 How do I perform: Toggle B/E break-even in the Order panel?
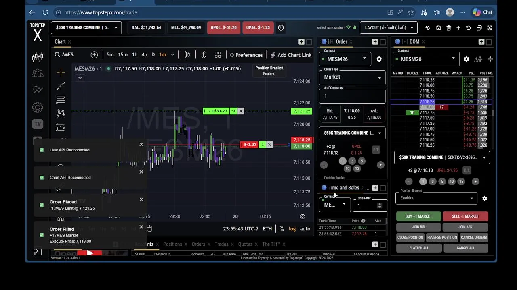pos(376,150)
